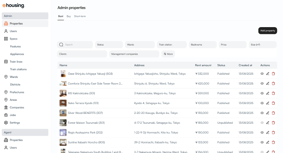283x153 pixels.
Task: Toggle visibility for Forest Maison Tsurumaki (301)
Action: tap(262, 123)
